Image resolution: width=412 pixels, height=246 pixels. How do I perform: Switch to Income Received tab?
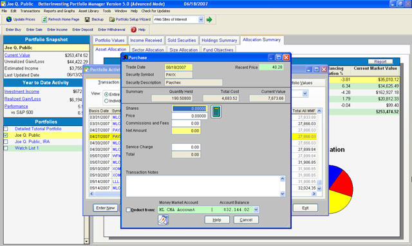[x=146, y=40]
